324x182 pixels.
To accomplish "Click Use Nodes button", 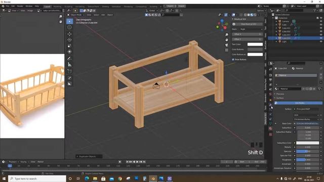I will (299, 103).
